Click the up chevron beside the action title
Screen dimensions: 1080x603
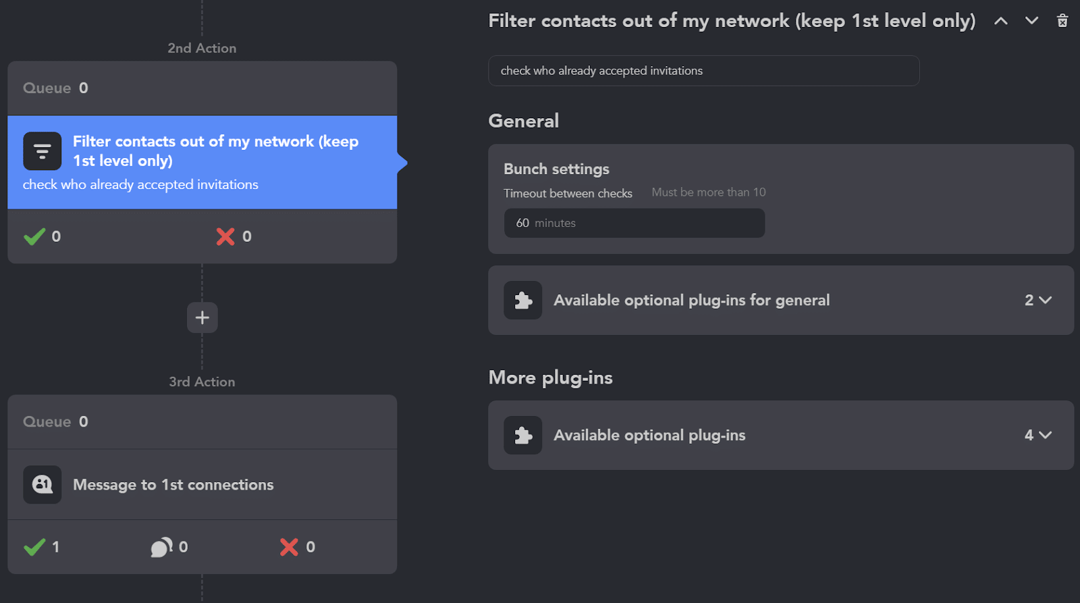(x=1001, y=20)
